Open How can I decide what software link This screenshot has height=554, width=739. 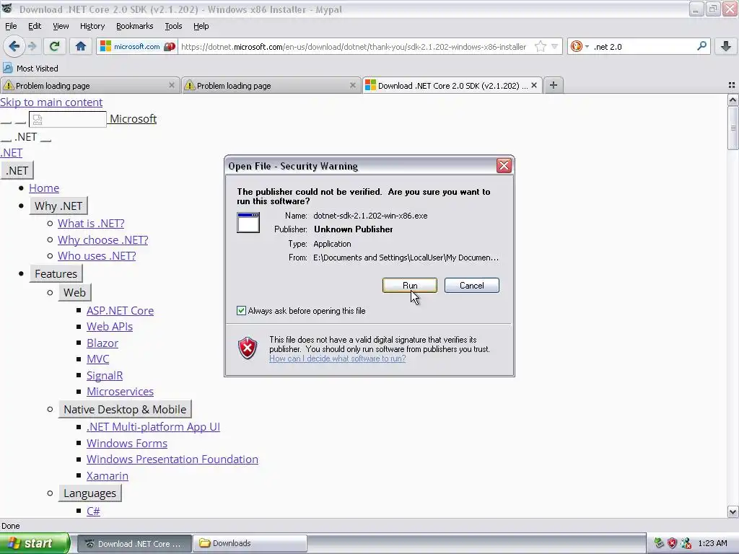[338, 359]
